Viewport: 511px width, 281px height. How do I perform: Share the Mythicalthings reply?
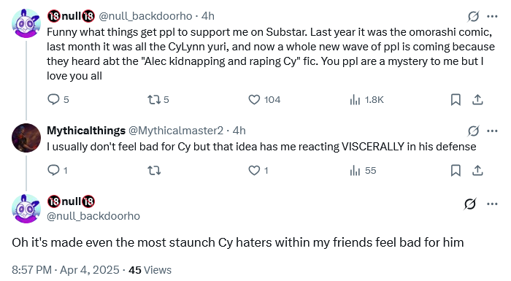click(477, 170)
